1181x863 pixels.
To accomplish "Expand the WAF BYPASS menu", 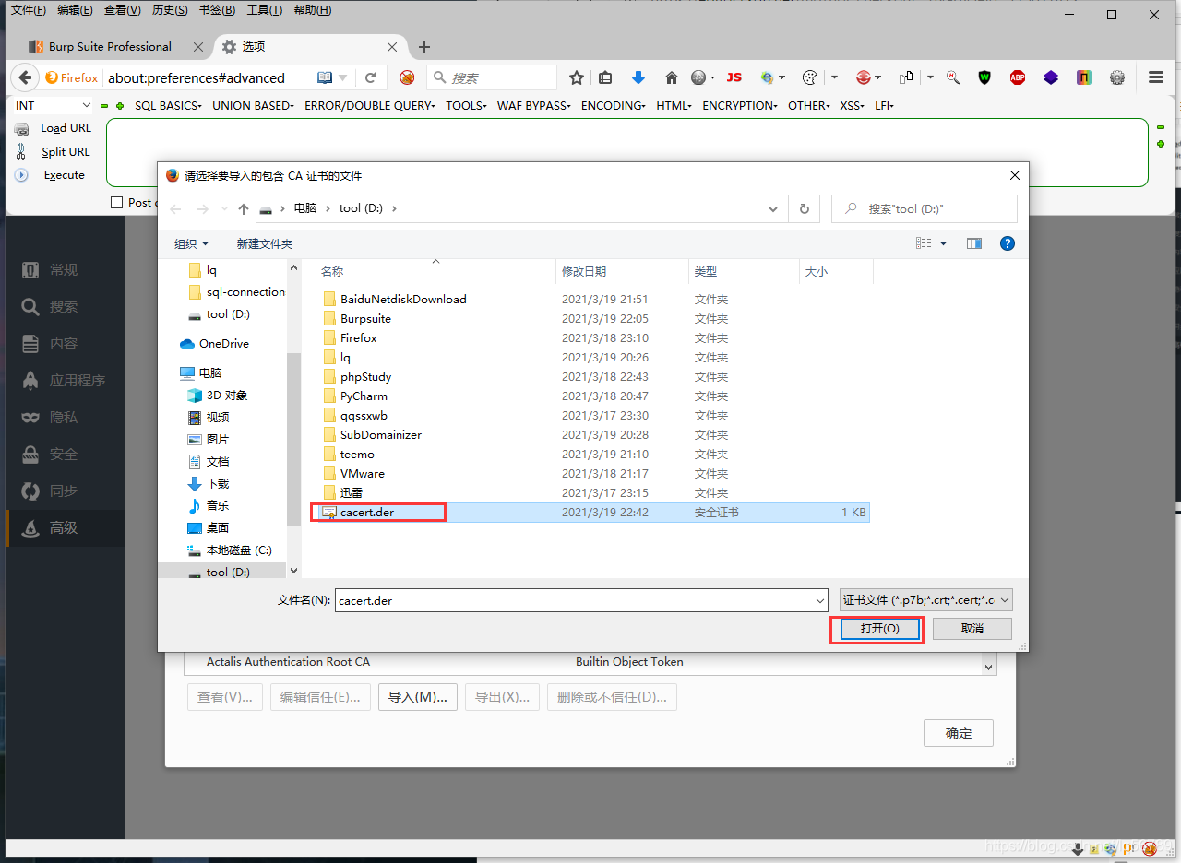I will pyautogui.click(x=534, y=106).
